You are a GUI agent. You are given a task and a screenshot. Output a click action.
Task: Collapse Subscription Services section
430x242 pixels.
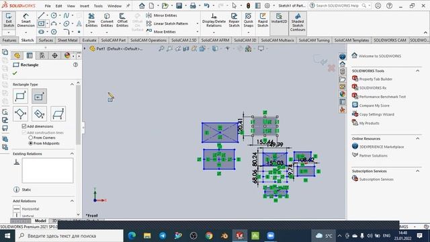pyautogui.click(x=418, y=171)
